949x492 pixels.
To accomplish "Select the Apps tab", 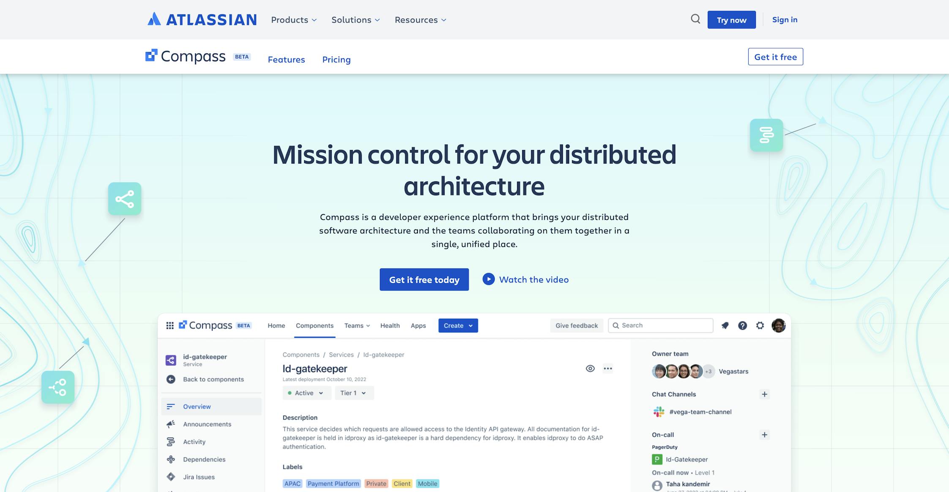I will pos(418,325).
